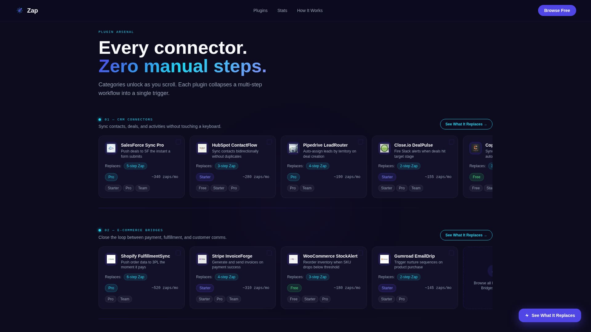The width and height of the screenshot is (591, 332).
Task: Click the Zap logo icon
Action: [x=20, y=10]
